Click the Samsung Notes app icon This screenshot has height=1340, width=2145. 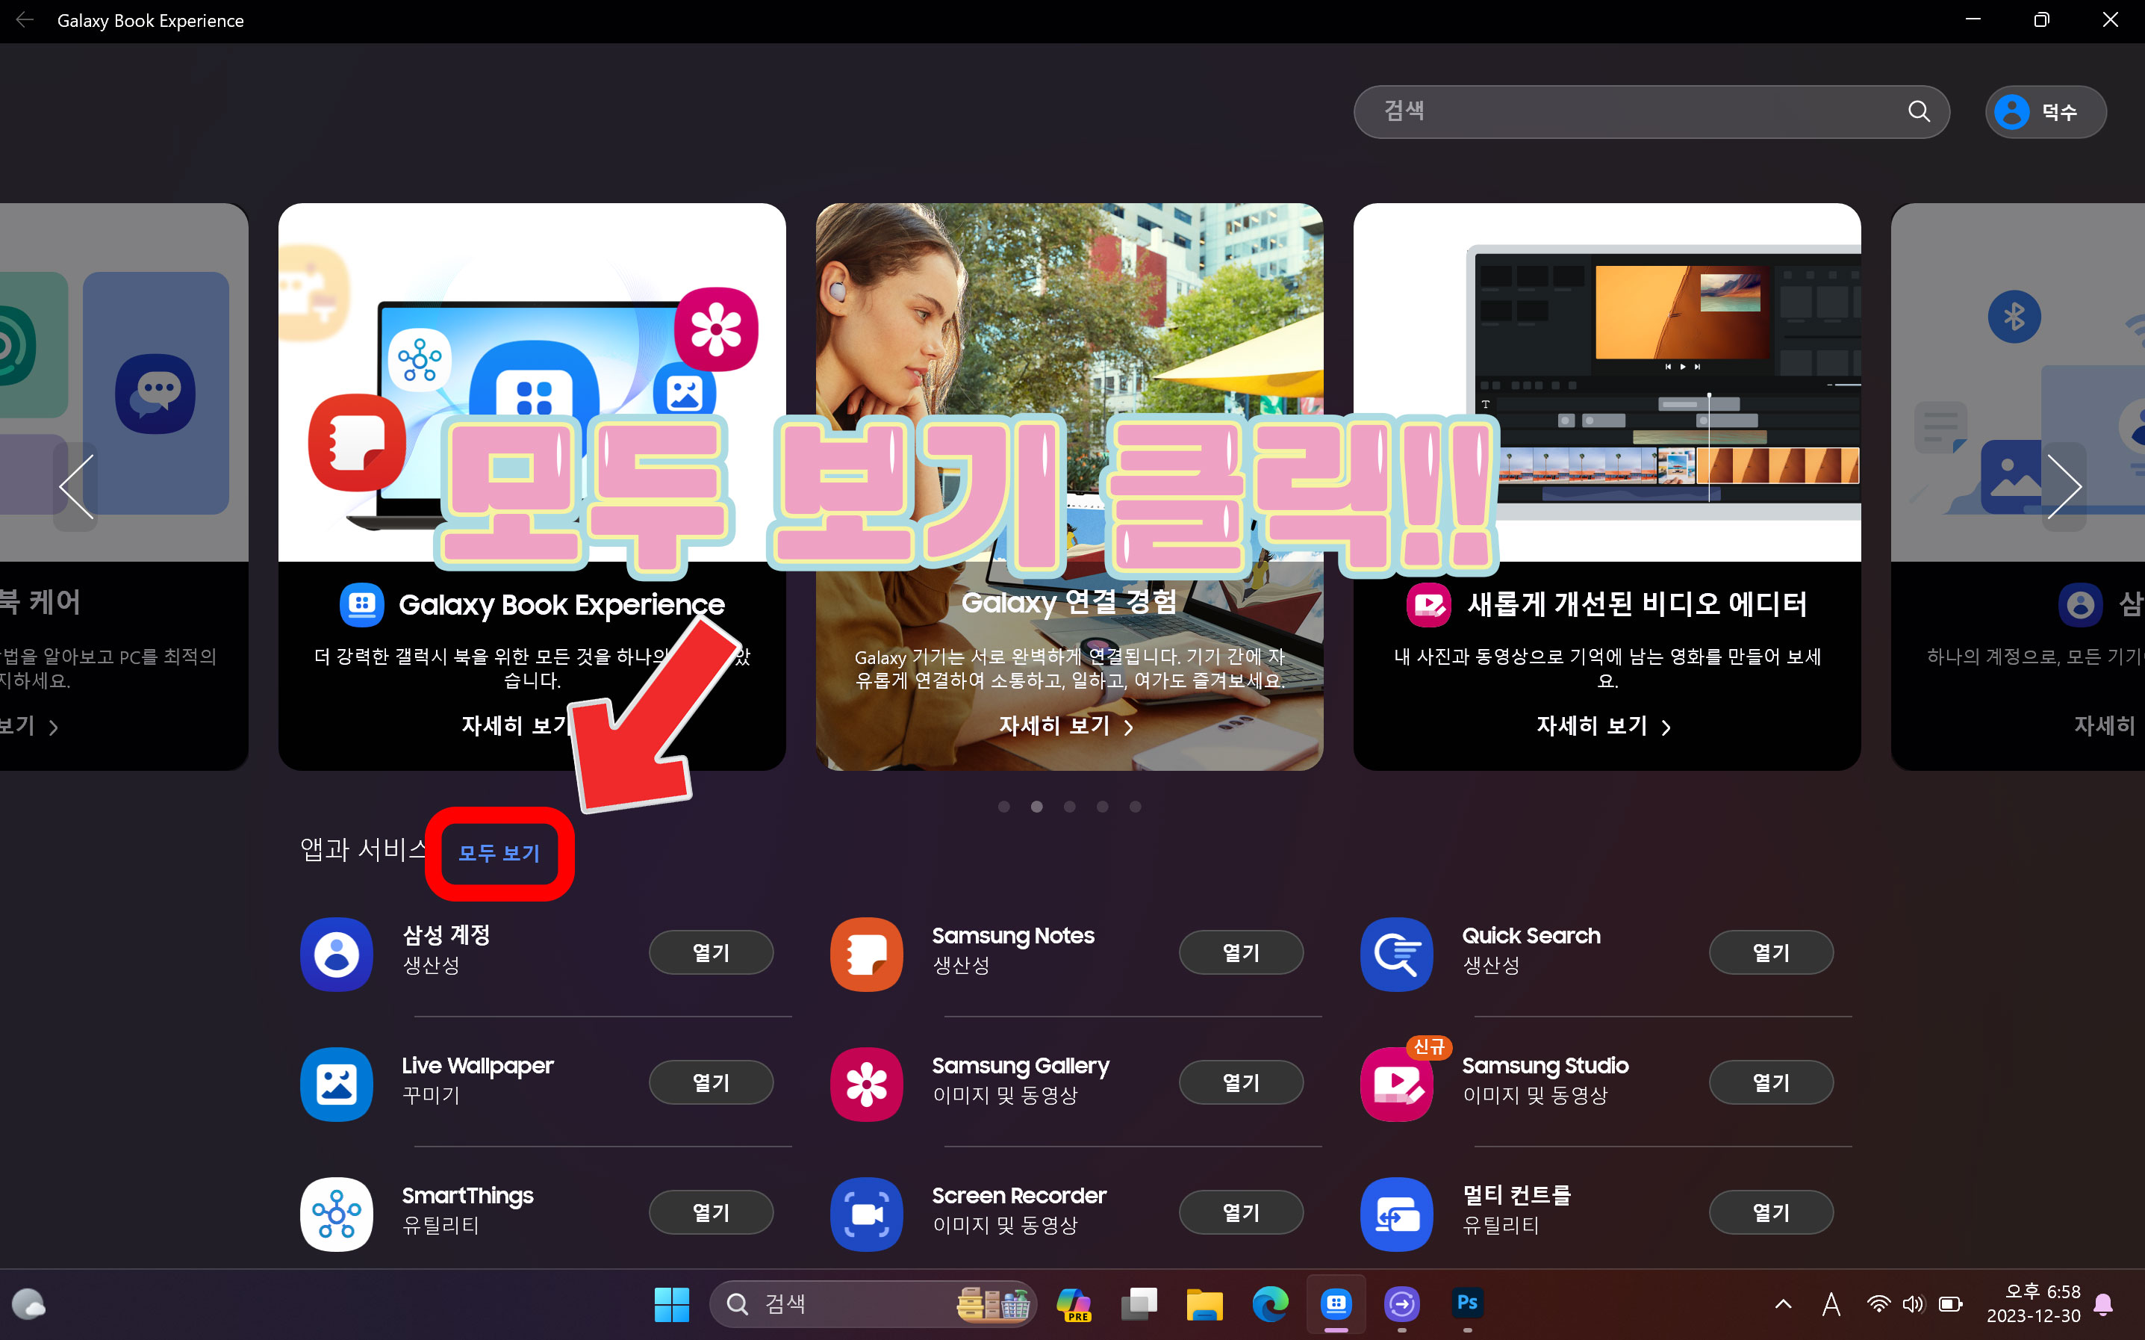pos(866,954)
